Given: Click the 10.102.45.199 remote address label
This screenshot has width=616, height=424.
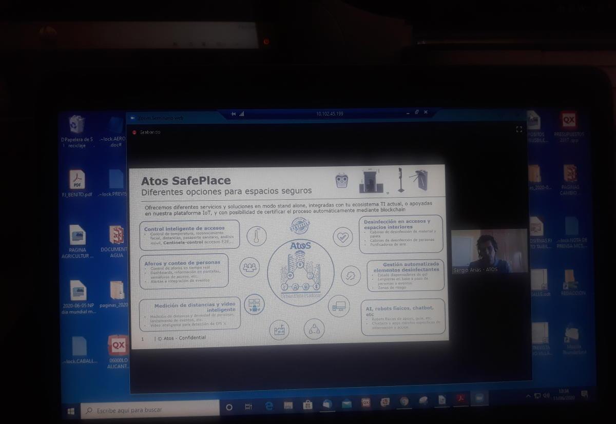Looking at the screenshot, I should point(330,114).
